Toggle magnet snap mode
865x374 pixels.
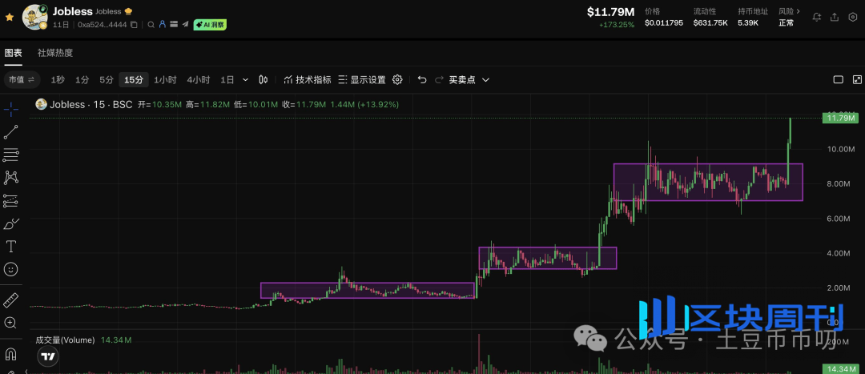11,354
